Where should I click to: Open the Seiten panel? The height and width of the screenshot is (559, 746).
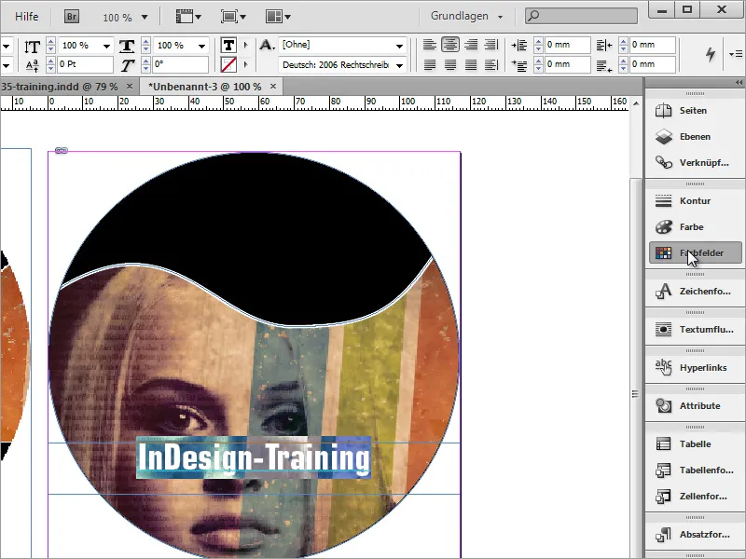pyautogui.click(x=695, y=111)
